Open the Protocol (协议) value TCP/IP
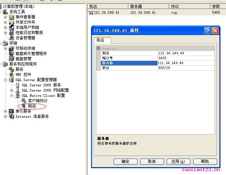 coord(186,68)
